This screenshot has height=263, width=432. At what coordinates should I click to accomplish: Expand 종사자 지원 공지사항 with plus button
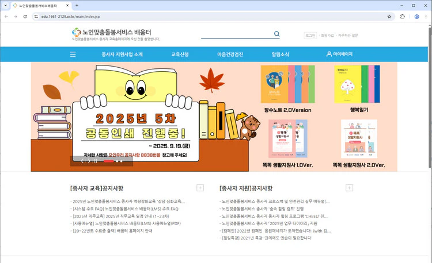(x=349, y=188)
